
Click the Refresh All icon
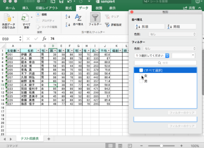click(25, 18)
